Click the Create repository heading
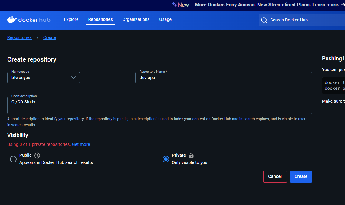The image size is (345, 205). click(32, 59)
